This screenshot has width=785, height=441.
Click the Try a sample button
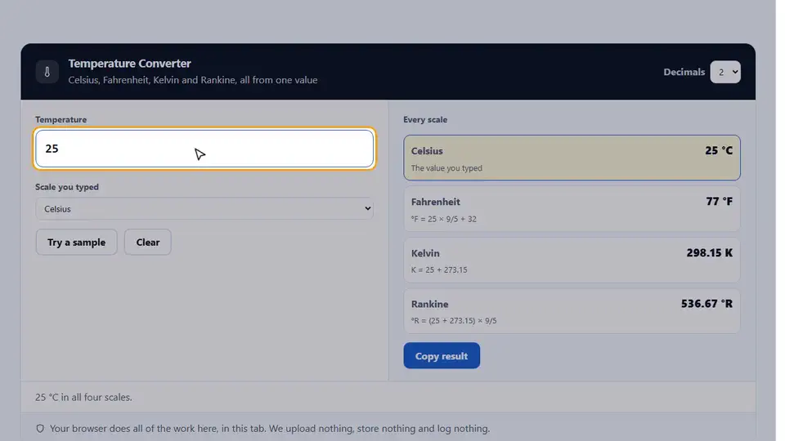click(x=77, y=242)
